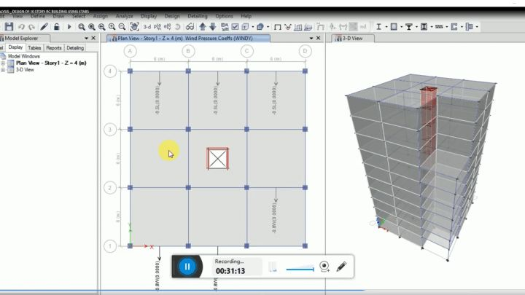Switch to Reports tab in Model Explorer
The width and height of the screenshot is (525, 295).
[54, 48]
